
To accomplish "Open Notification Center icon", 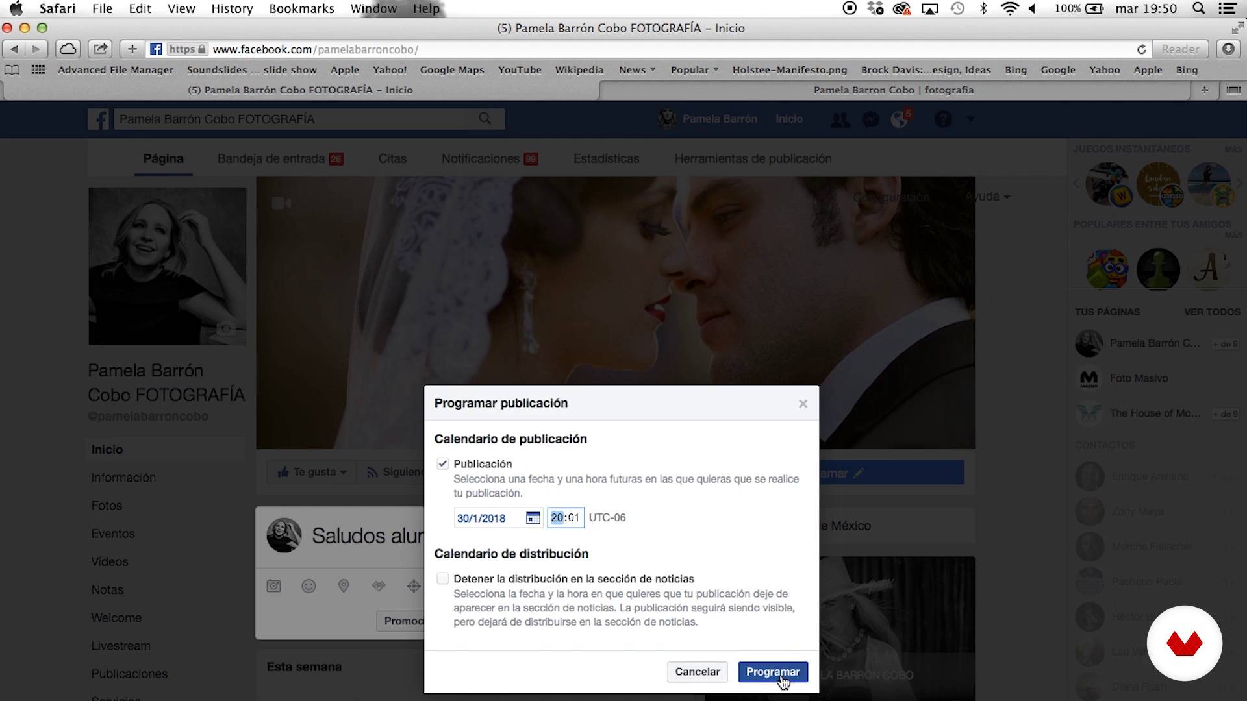I will pyautogui.click(x=1227, y=8).
